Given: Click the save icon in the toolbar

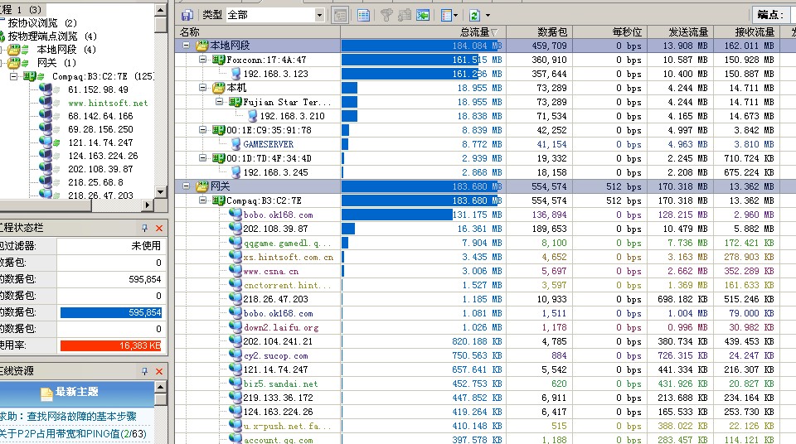Looking at the screenshot, I should coord(187,15).
